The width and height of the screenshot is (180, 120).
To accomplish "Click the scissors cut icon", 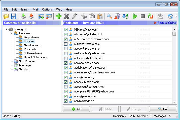I will [x=84, y=16].
